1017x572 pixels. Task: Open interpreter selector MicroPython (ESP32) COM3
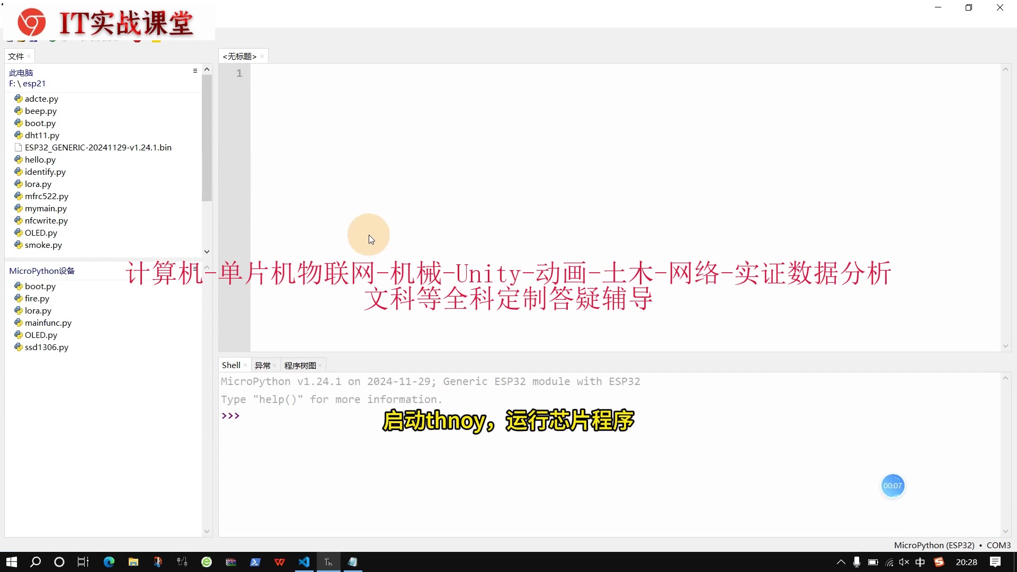[952, 545]
